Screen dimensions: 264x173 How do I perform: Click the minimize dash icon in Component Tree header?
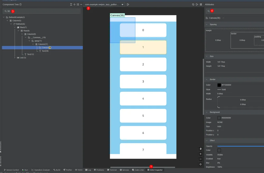coord(81,4)
